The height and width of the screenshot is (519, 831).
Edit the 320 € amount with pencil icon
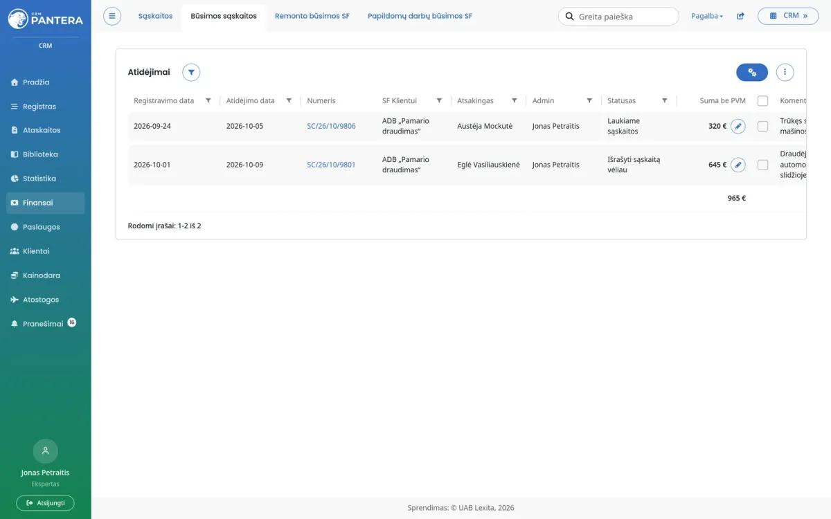click(738, 127)
